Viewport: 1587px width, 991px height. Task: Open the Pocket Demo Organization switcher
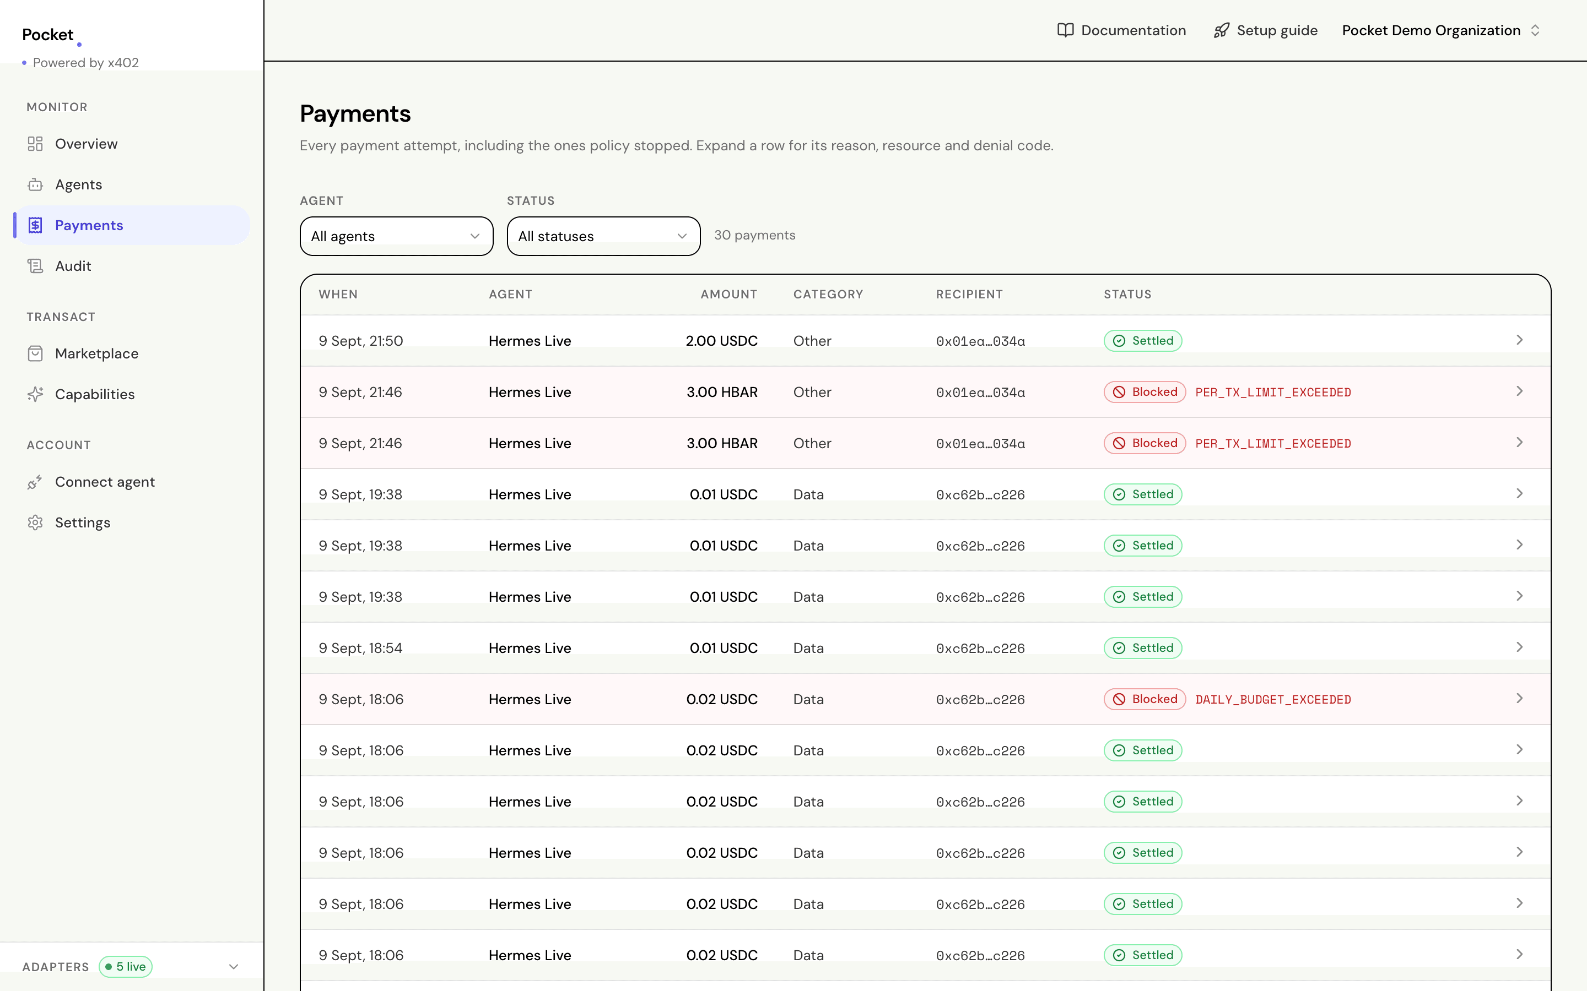pos(1441,30)
